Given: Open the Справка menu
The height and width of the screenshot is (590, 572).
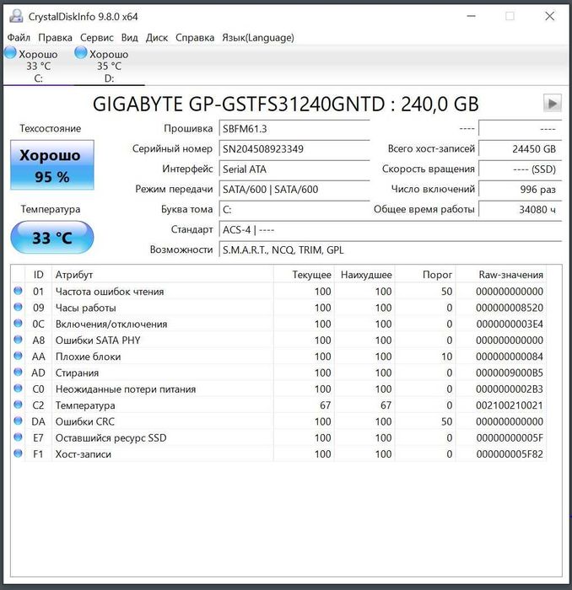Looking at the screenshot, I should pyautogui.click(x=195, y=38).
